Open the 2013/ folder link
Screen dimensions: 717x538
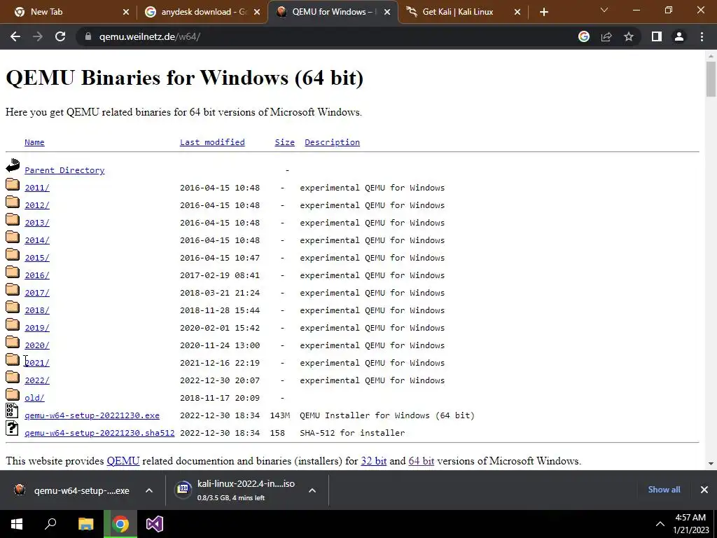(x=37, y=223)
